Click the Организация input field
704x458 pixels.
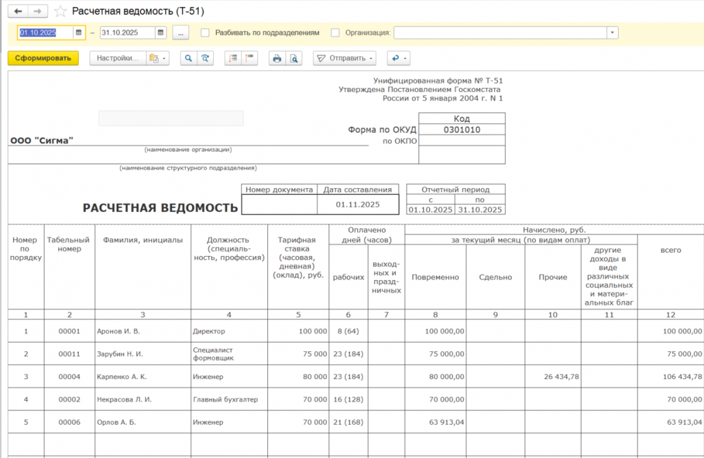coord(500,33)
